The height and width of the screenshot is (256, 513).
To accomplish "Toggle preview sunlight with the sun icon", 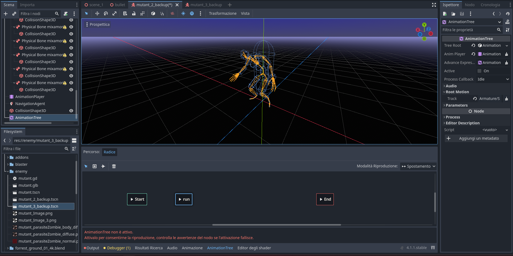I will click(183, 13).
